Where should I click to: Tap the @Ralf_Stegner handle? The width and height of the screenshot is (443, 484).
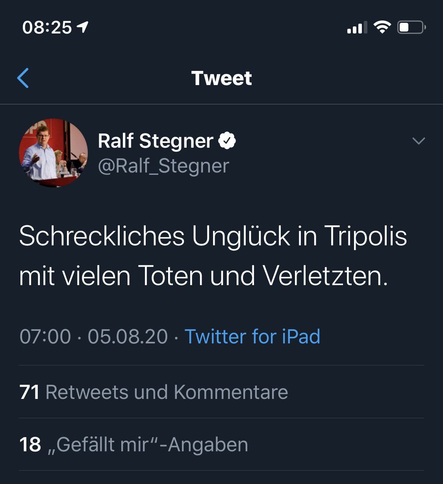pos(163,166)
